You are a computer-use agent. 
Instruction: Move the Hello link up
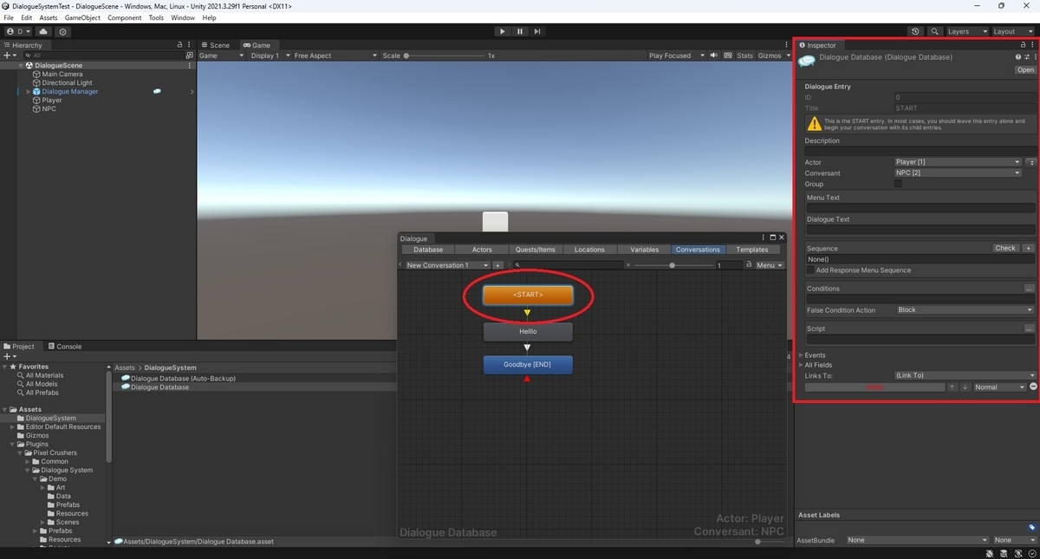[952, 387]
